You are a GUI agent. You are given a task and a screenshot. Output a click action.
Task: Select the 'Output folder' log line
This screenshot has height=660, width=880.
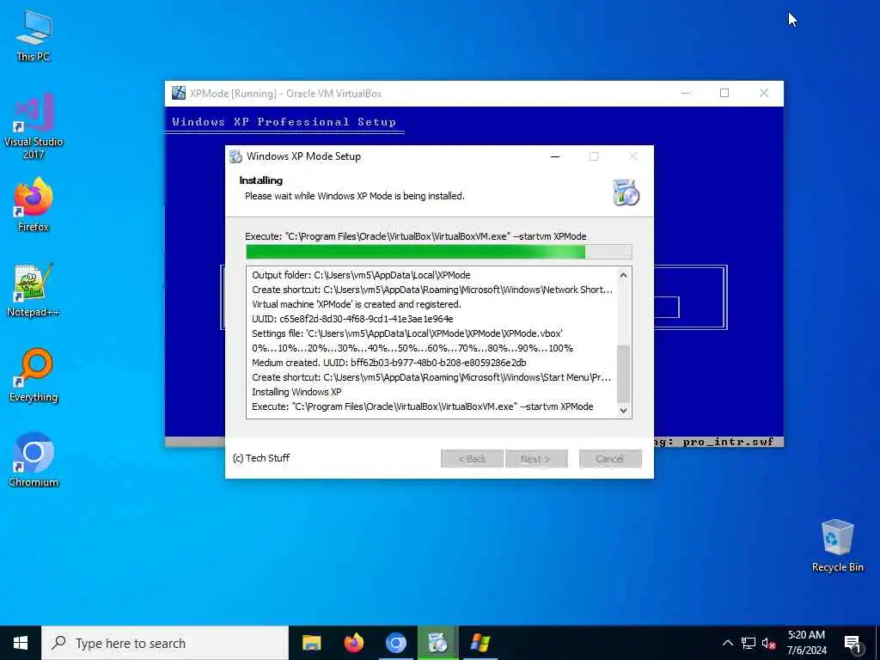coord(361,275)
